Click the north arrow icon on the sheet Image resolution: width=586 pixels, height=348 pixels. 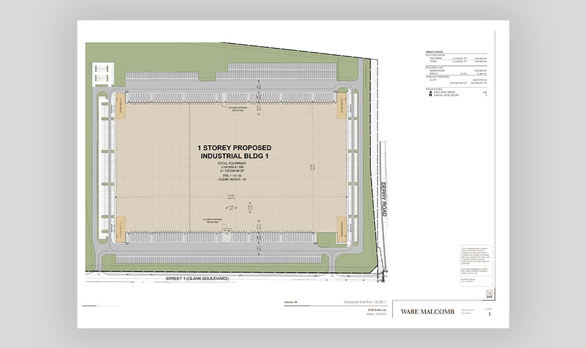point(490,293)
